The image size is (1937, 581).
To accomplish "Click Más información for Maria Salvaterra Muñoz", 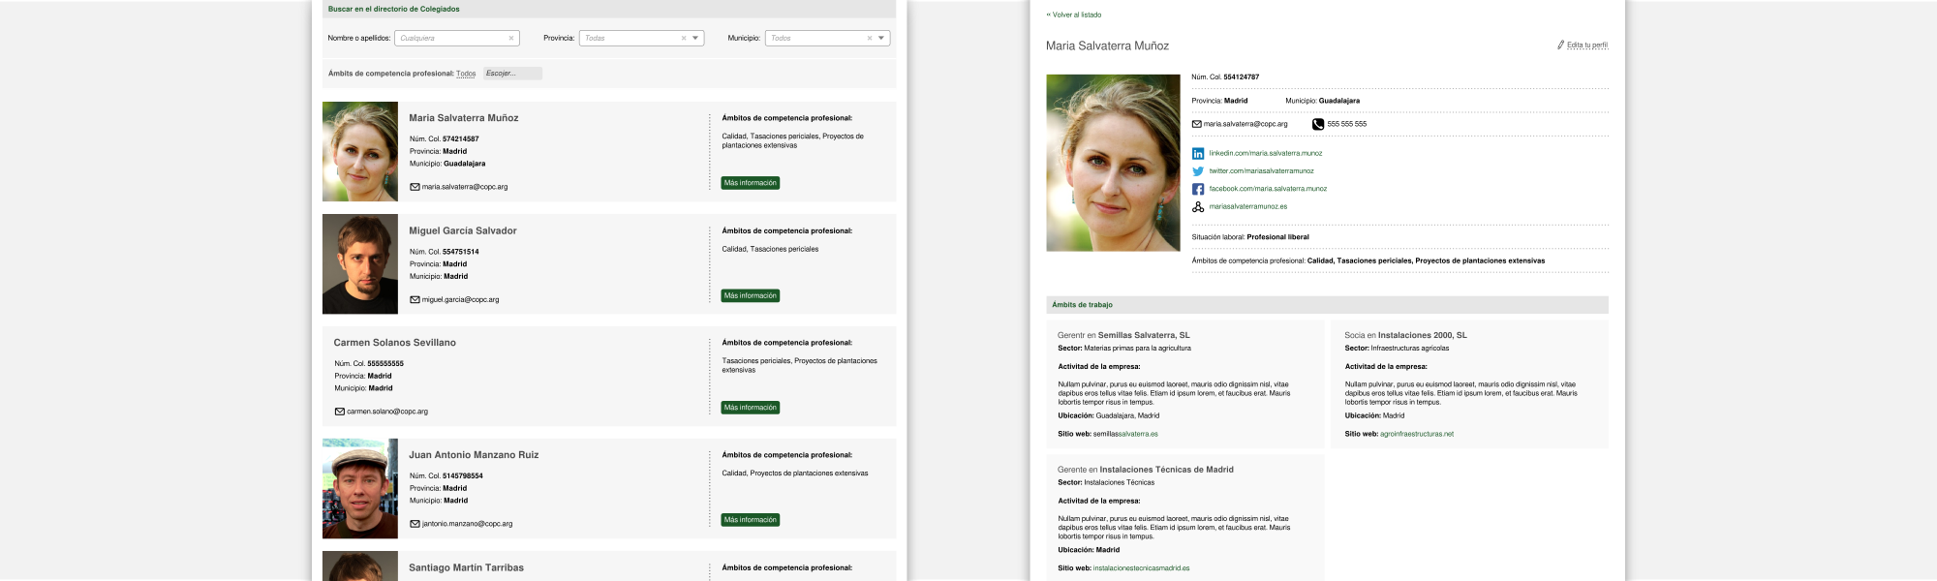I will [751, 183].
